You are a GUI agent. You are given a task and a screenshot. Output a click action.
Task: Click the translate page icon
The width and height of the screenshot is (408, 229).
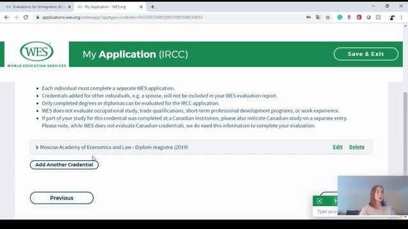(318, 17)
